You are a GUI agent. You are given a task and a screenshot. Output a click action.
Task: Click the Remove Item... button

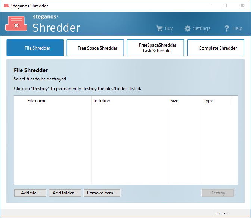tap(102, 193)
